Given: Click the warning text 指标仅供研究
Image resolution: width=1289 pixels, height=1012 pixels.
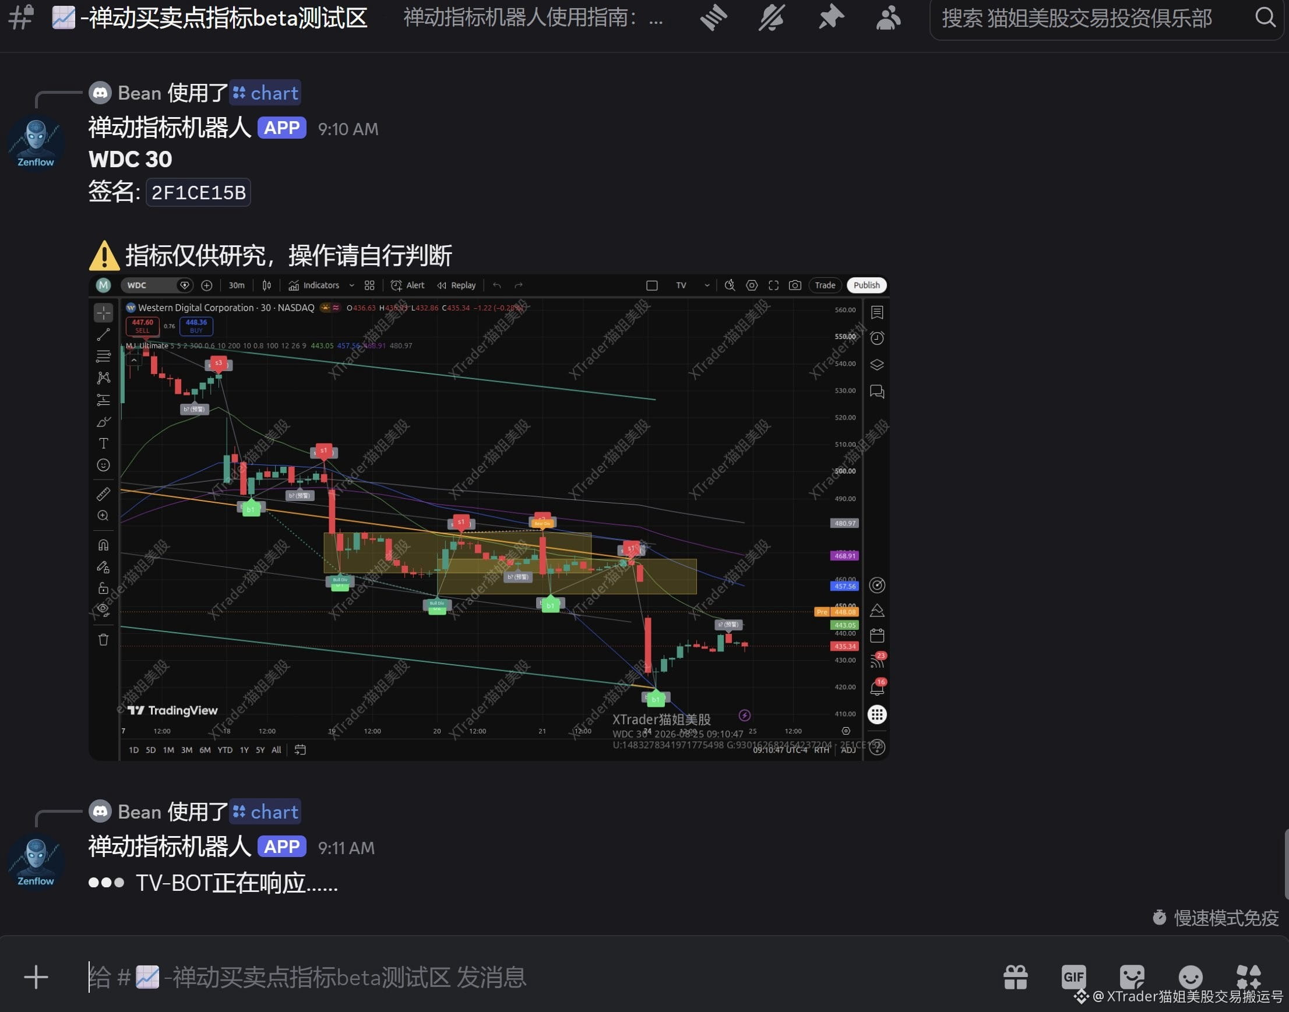Looking at the screenshot, I should click(288, 256).
